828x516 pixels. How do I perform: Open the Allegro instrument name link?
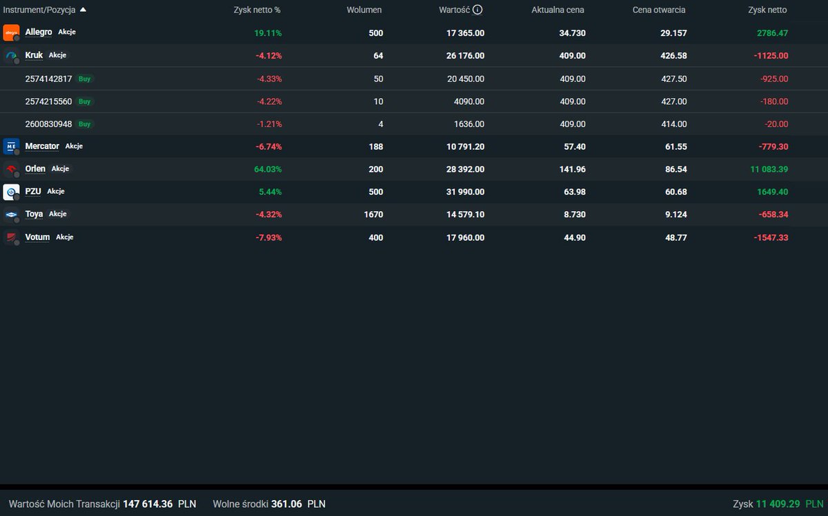[39, 32]
